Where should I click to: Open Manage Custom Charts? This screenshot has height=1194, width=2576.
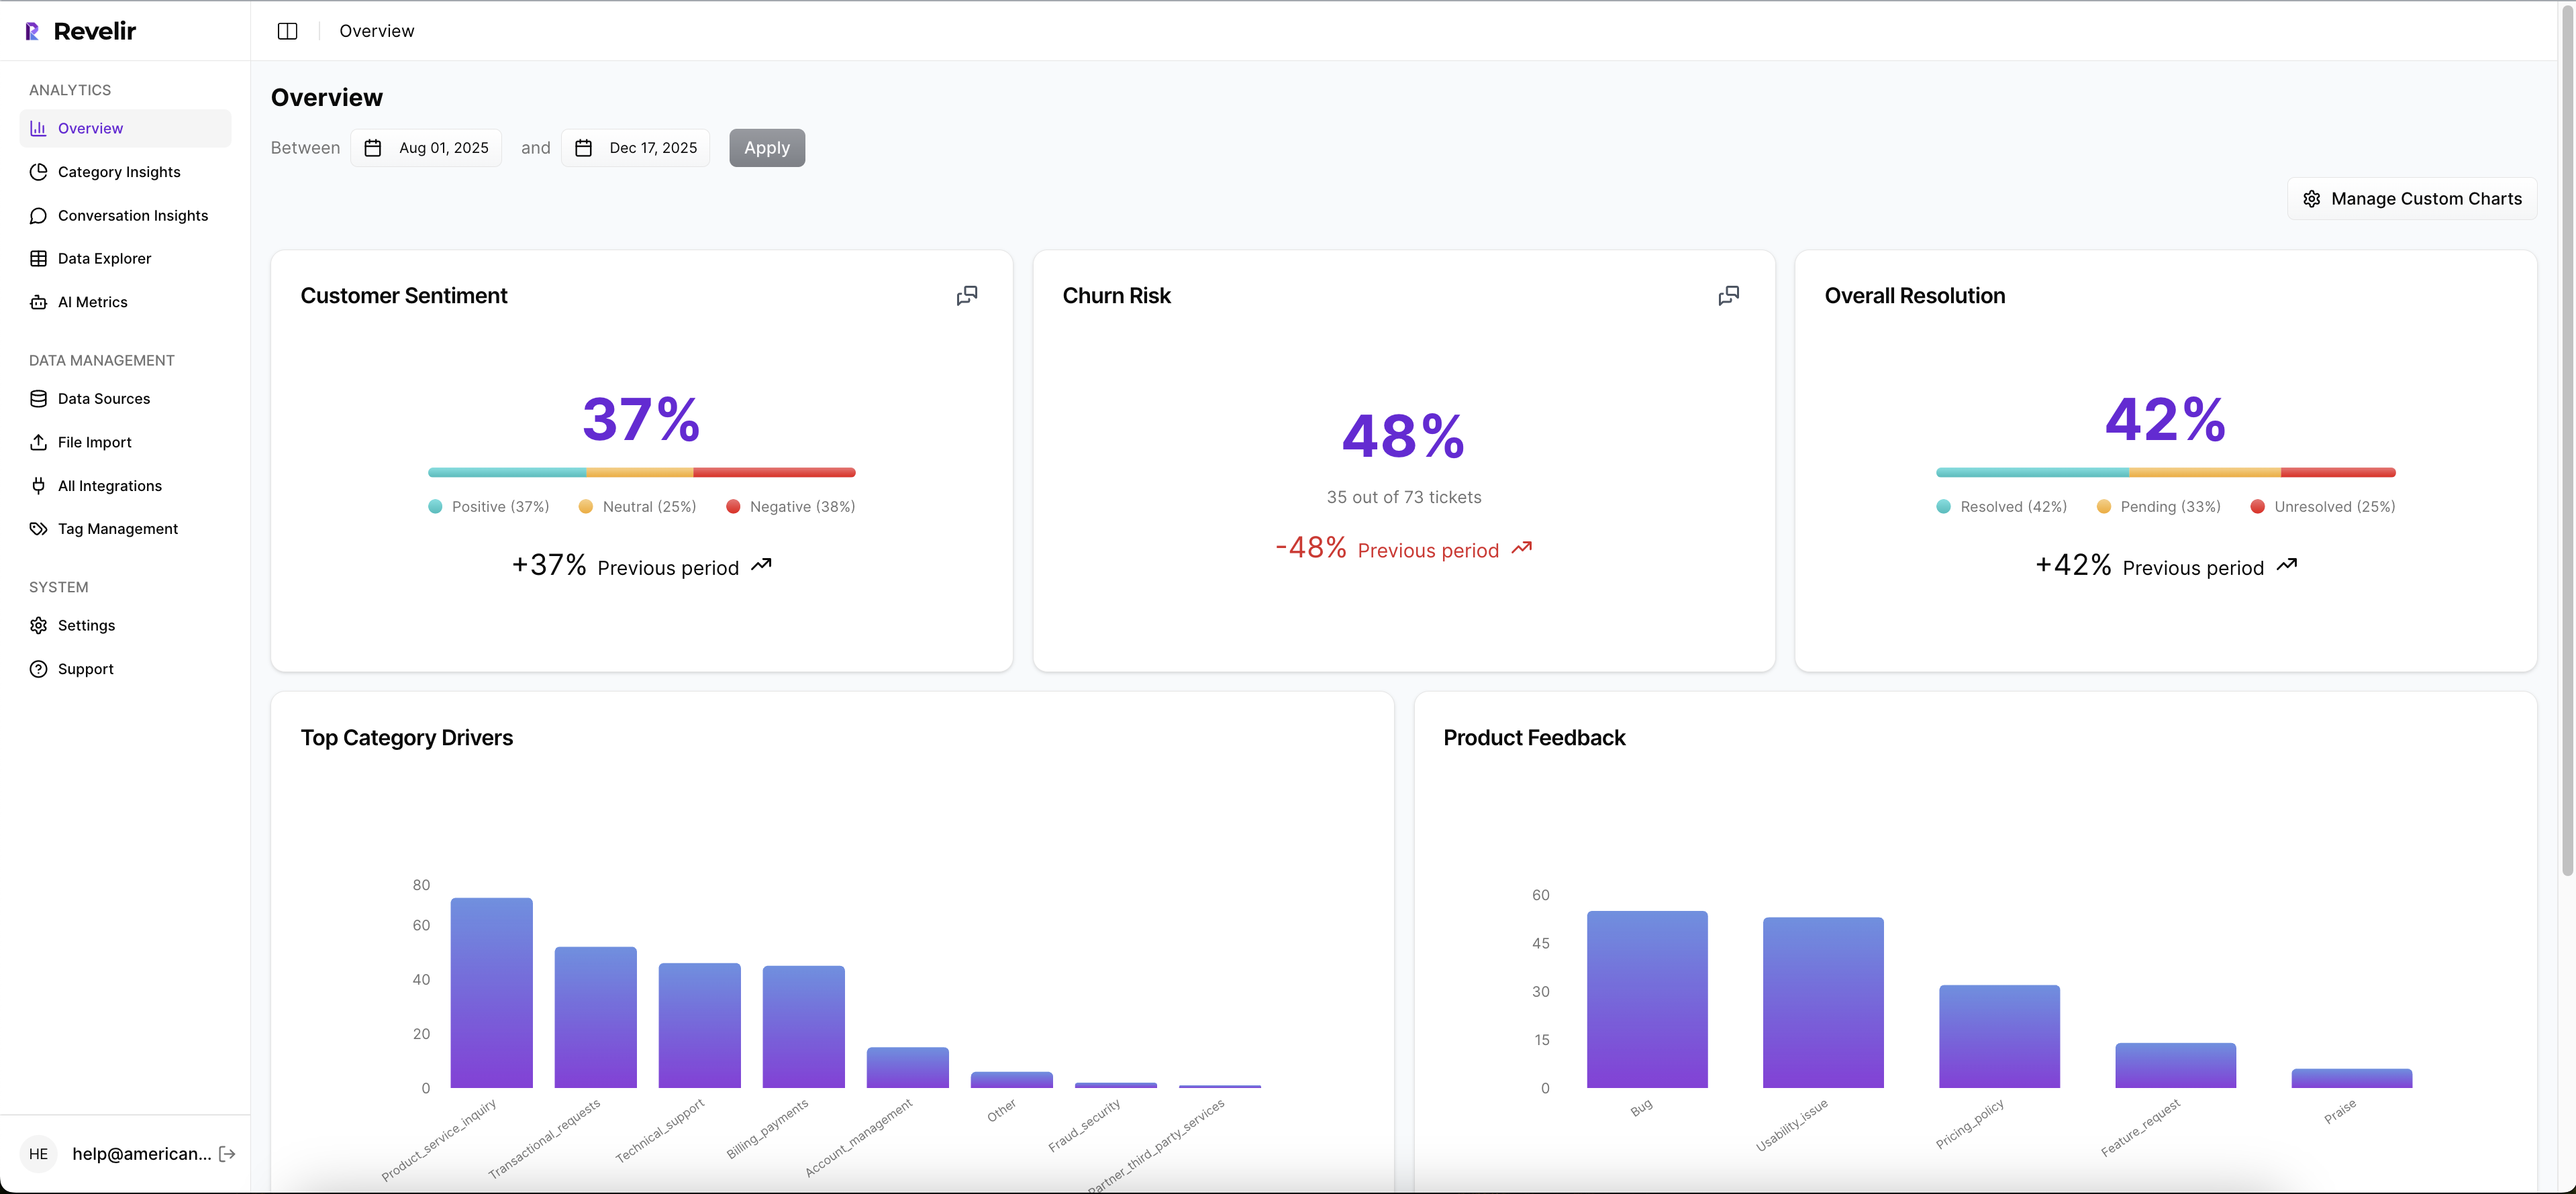(2411, 198)
